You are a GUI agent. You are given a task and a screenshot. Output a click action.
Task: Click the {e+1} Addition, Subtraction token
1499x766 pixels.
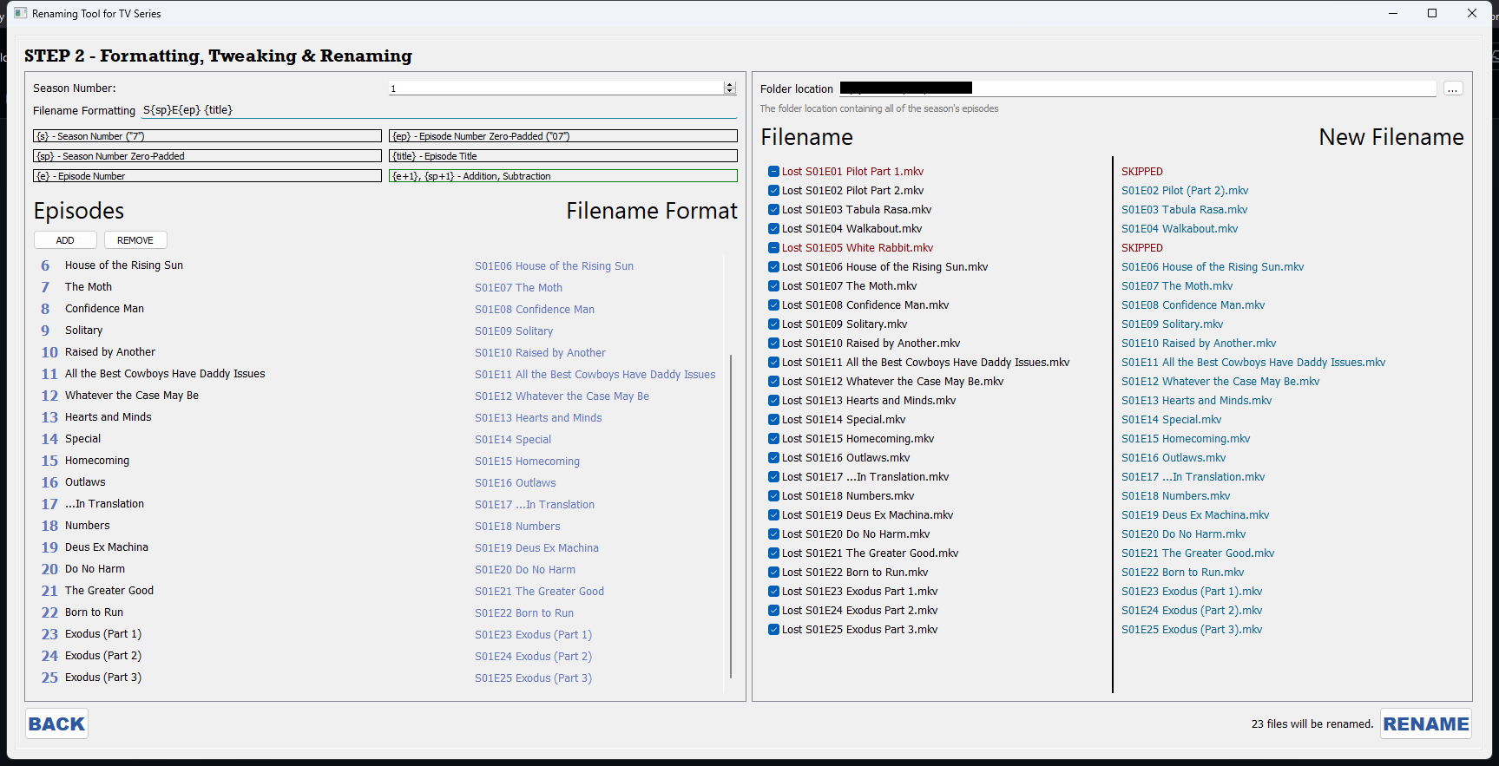click(x=563, y=176)
